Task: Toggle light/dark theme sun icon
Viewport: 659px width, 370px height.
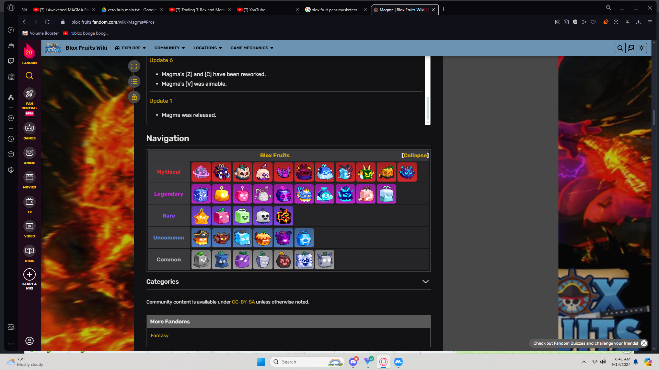Action: (x=641, y=48)
